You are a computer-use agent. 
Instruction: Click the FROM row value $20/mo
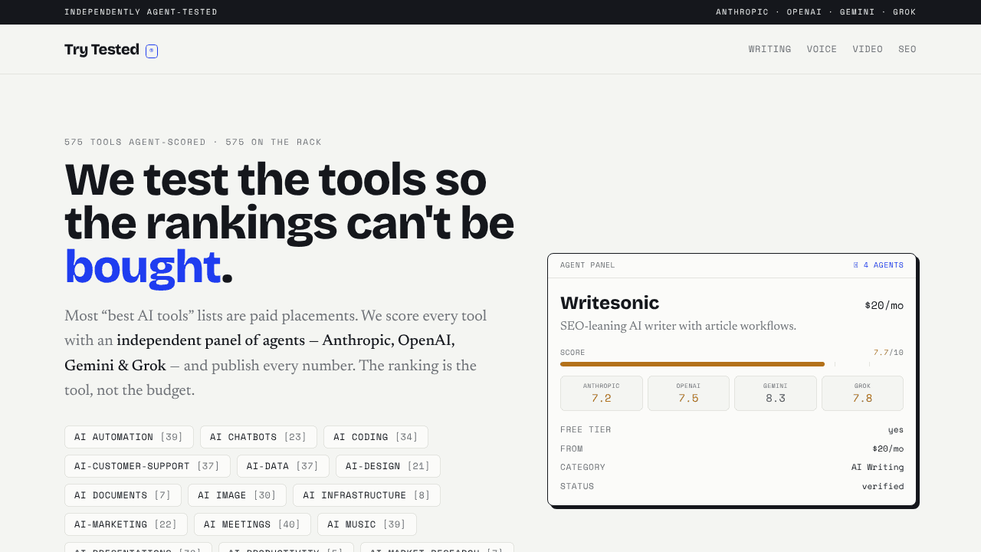887,449
